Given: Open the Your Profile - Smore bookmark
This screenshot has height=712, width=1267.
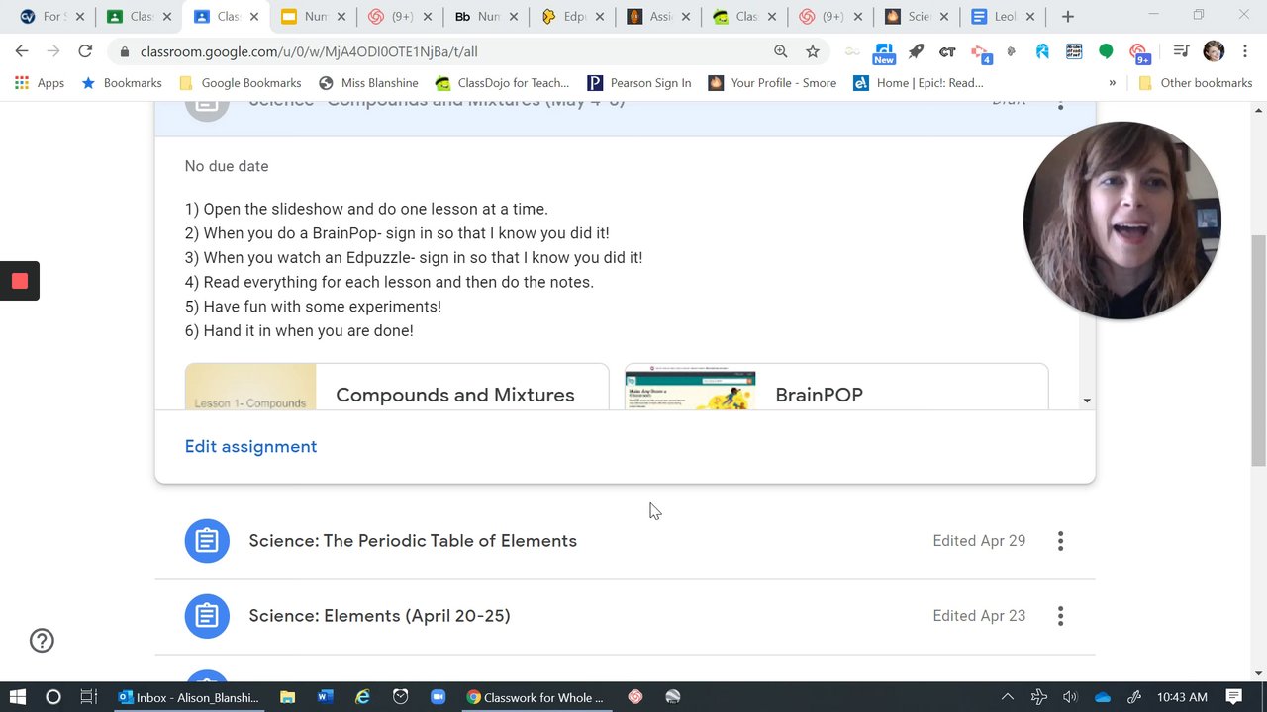Looking at the screenshot, I should [x=772, y=83].
